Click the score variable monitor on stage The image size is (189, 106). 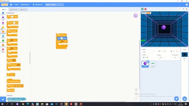[146, 13]
